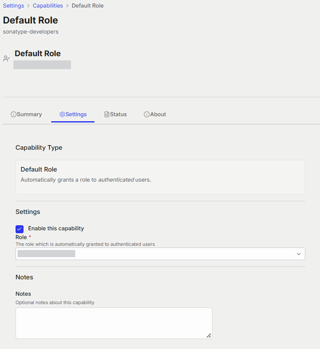Click the Role dropdown chevron arrow
Viewport: 320px width, 349px height.
299,254
